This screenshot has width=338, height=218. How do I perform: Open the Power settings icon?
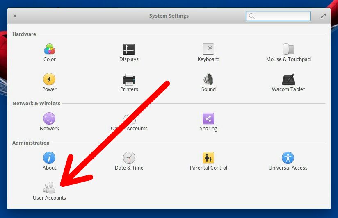(x=49, y=79)
